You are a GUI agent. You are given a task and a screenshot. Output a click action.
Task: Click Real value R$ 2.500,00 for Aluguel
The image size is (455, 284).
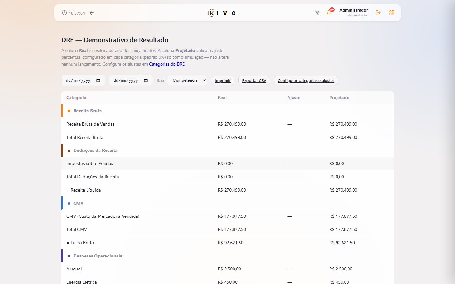pos(229,269)
